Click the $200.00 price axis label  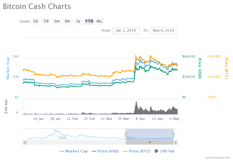189,77
